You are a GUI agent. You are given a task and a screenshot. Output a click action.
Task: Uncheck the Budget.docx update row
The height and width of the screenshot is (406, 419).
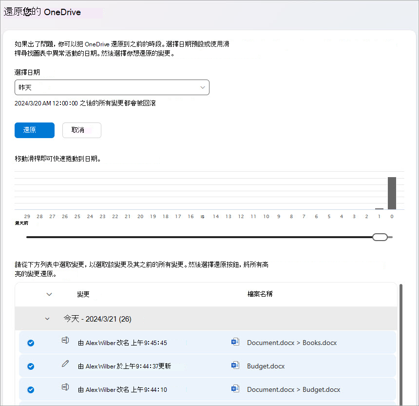[31, 366]
